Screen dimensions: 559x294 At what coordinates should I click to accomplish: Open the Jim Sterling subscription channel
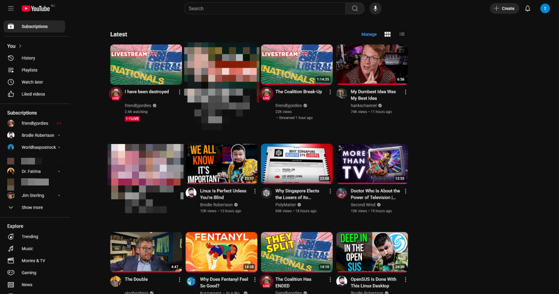(x=34, y=195)
